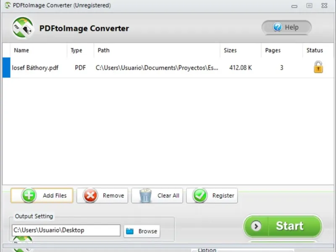Clear All files from the list
The image size is (336, 252).
[157, 195]
